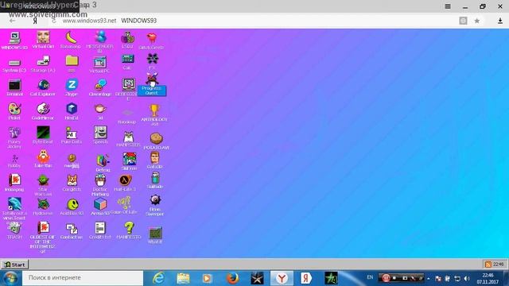509x286 pixels.
Task: Switch to the Yandex Browser taskbar item
Action: [x=282, y=278]
